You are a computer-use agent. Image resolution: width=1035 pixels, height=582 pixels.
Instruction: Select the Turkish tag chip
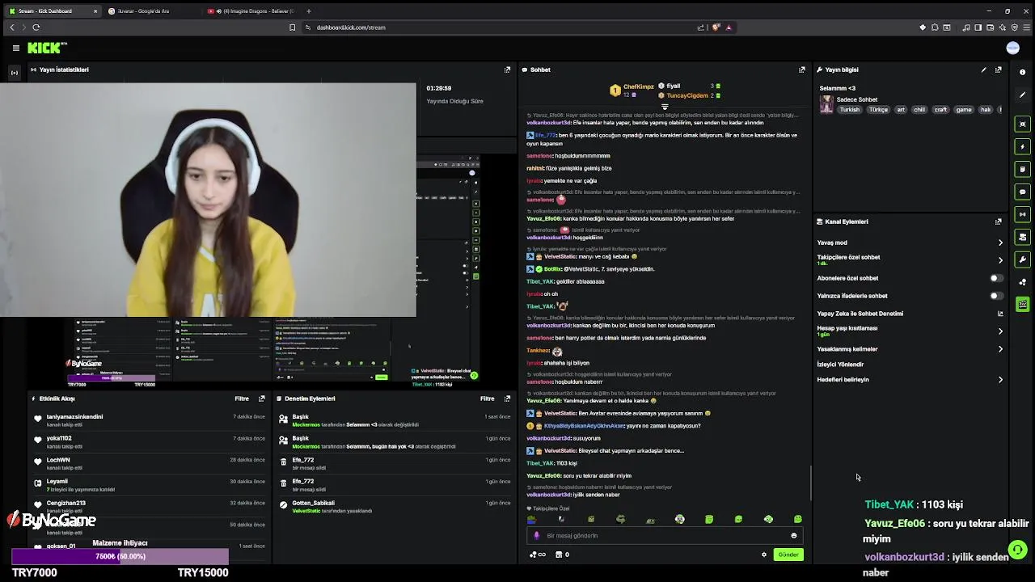tap(850, 110)
